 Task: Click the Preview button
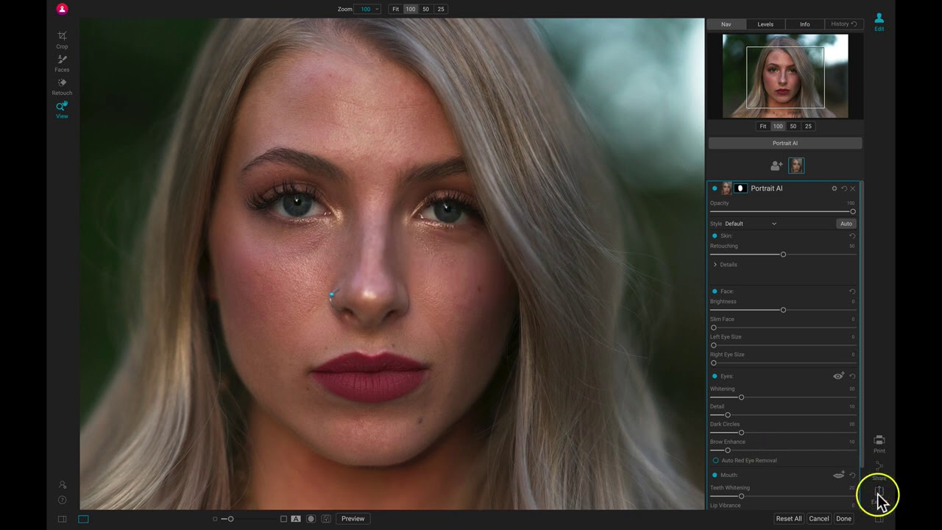(x=353, y=519)
